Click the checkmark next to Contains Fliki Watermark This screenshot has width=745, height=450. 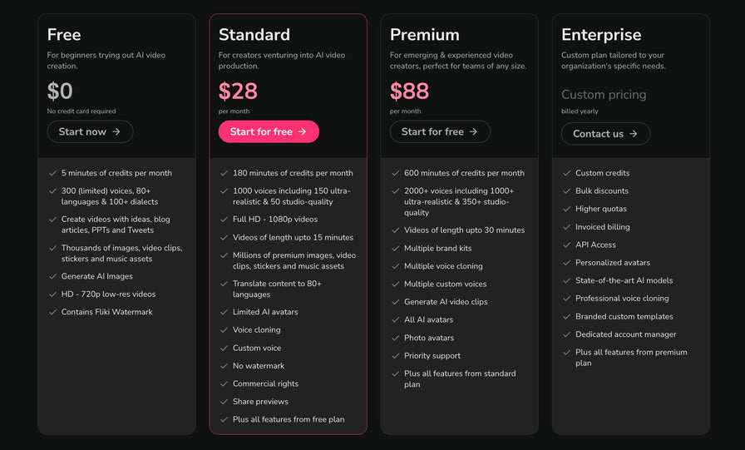[52, 312]
